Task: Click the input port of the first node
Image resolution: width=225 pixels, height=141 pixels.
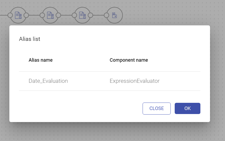Action: [10, 15]
